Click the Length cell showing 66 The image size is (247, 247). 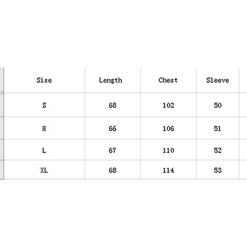click(112, 128)
